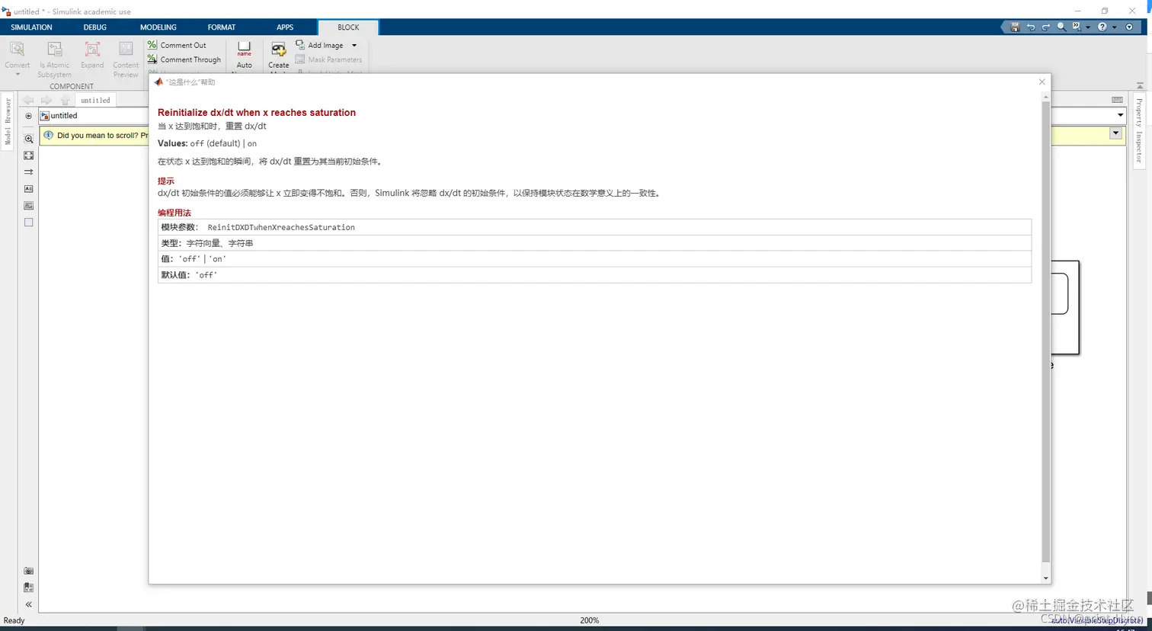Toggle Is Atomic Subsystem option
1152x631 pixels.
point(54,59)
